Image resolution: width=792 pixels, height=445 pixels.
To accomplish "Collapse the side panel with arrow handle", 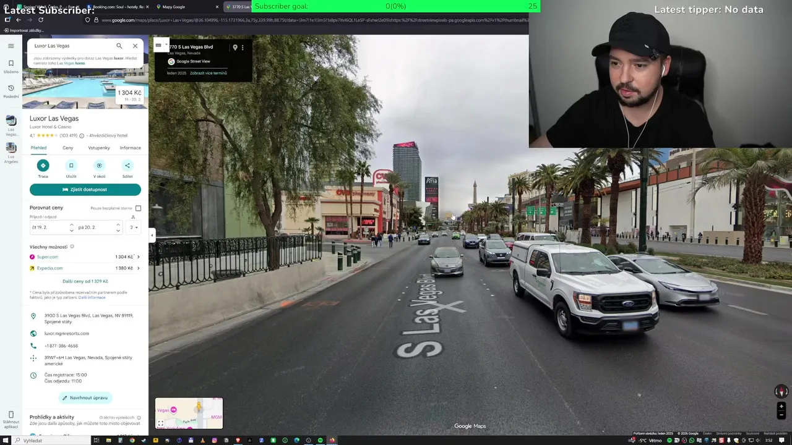I will 152,235.
